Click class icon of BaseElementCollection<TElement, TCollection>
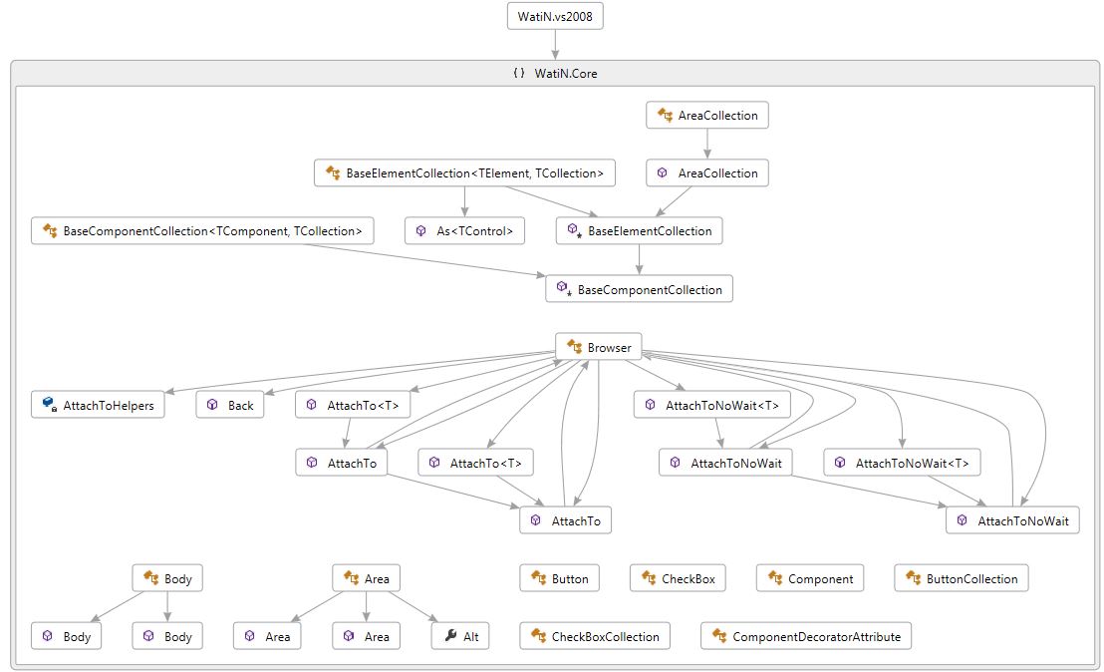The height and width of the screenshot is (672, 1104). click(x=333, y=171)
